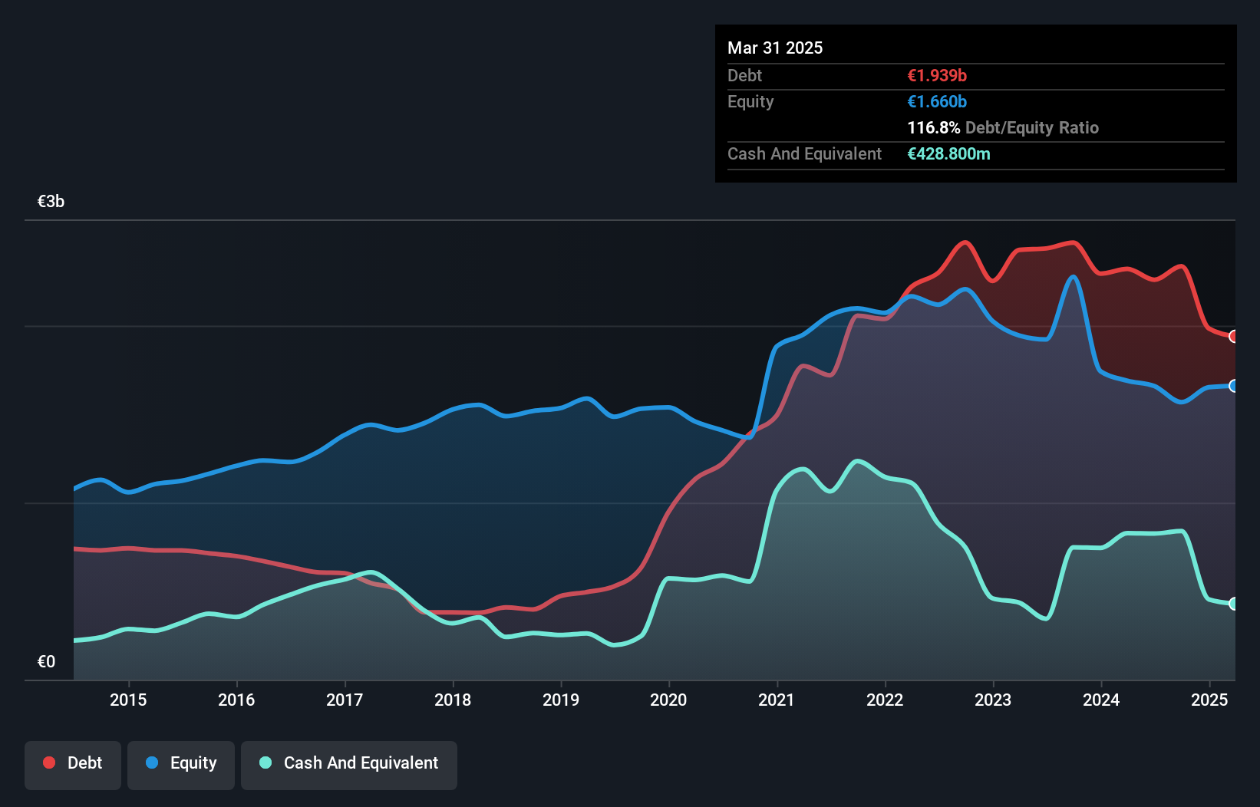Click the Debt row label in tooltip
Image resolution: width=1260 pixels, height=807 pixels.
(744, 75)
